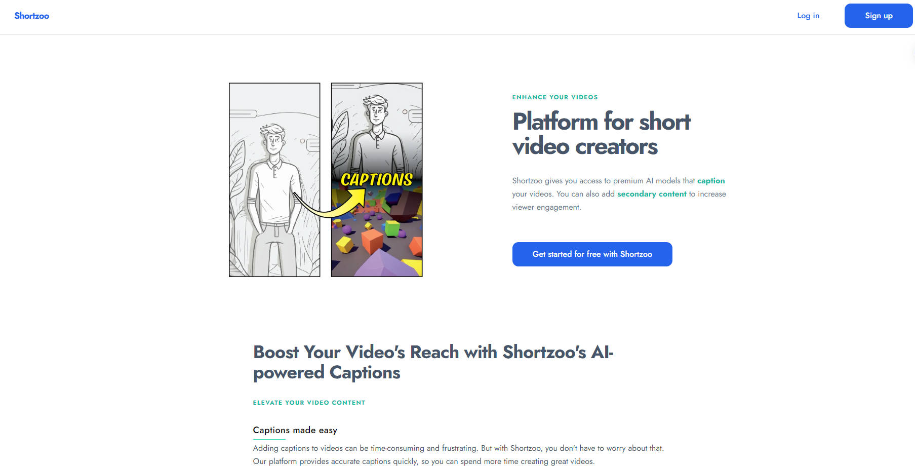
Task: Click the Platform for short video creators heading
Action: 601,134
